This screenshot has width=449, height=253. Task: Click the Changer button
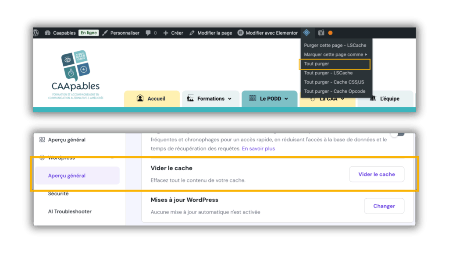click(x=384, y=206)
